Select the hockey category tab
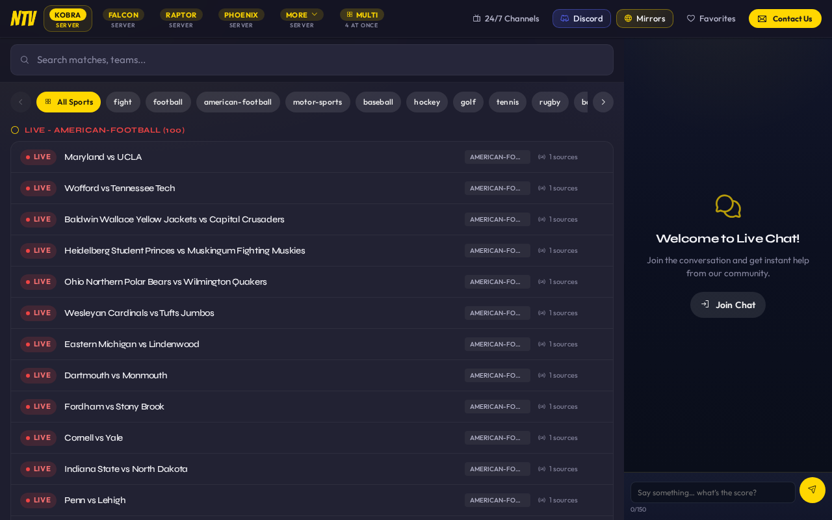The image size is (832, 520). (427, 102)
